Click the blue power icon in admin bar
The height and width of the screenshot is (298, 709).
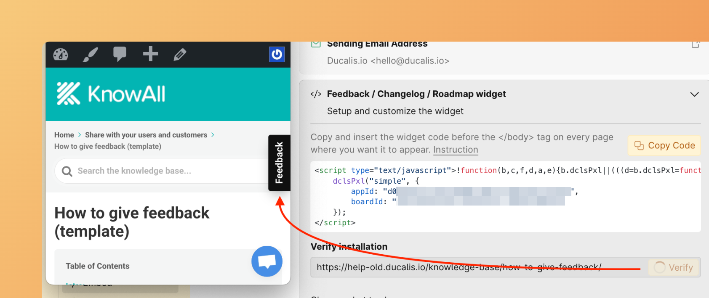277,54
